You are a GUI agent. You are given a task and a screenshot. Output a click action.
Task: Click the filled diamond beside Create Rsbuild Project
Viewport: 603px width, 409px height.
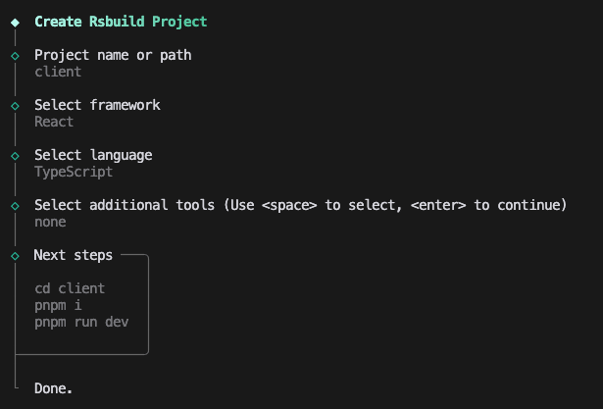[15, 21]
